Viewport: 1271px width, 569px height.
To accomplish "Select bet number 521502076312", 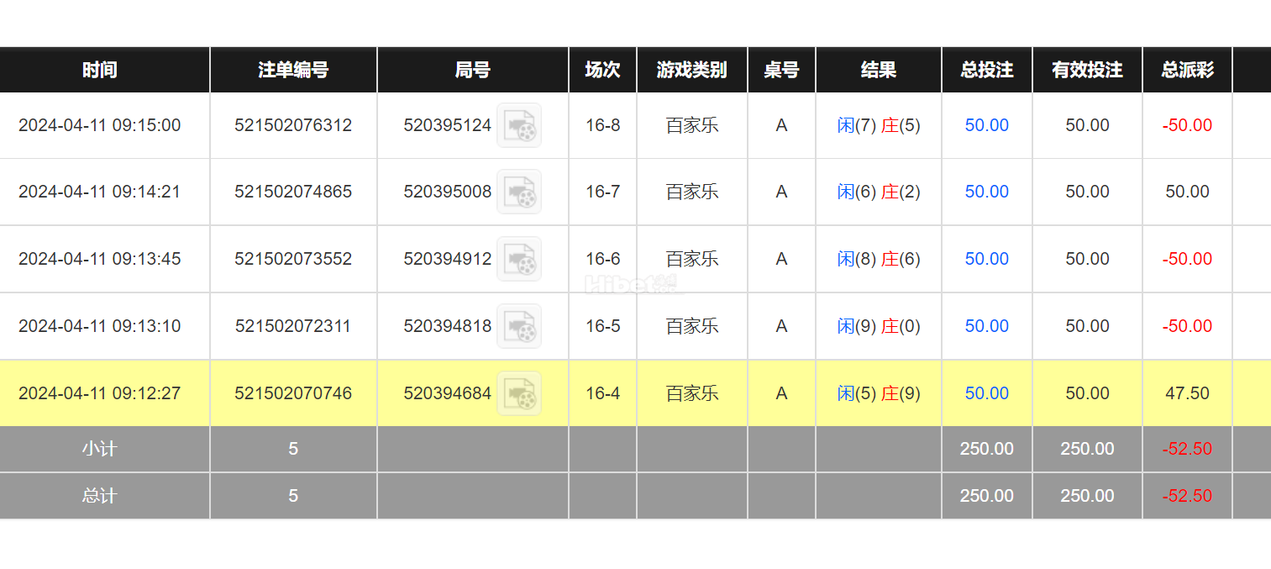I will pyautogui.click(x=293, y=125).
